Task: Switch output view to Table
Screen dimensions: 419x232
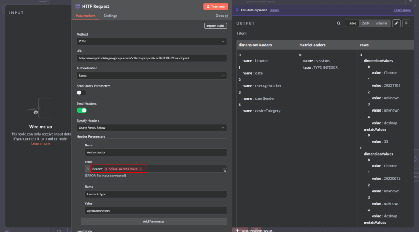Action: pos(352,23)
